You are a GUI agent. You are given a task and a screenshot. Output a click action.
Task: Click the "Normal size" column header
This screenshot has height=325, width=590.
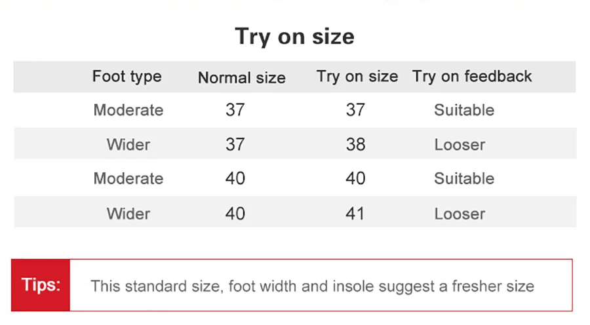[241, 78]
